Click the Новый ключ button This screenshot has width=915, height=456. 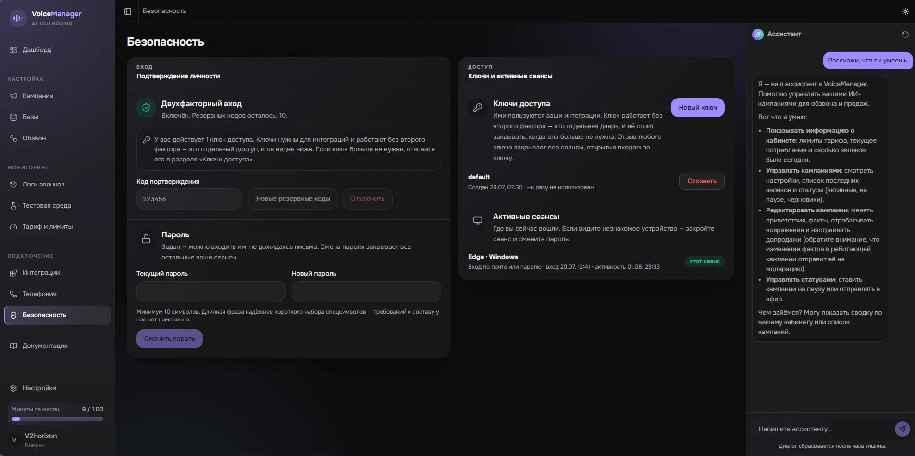697,108
